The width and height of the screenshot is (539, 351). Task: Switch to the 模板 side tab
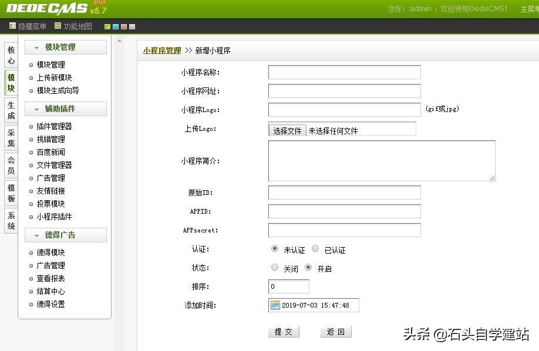[11, 193]
